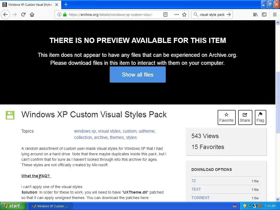Click the What the FAQ? heading

point(36,176)
